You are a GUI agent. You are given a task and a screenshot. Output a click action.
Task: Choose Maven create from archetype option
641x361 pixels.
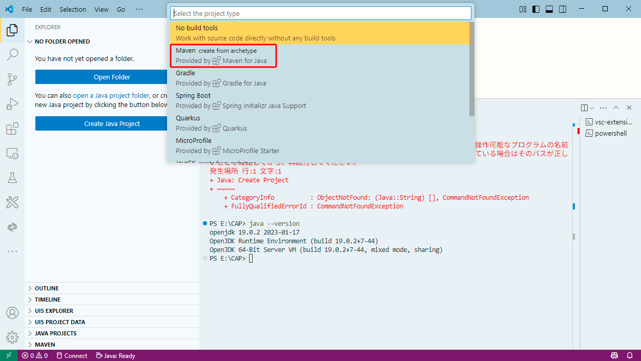320,56
